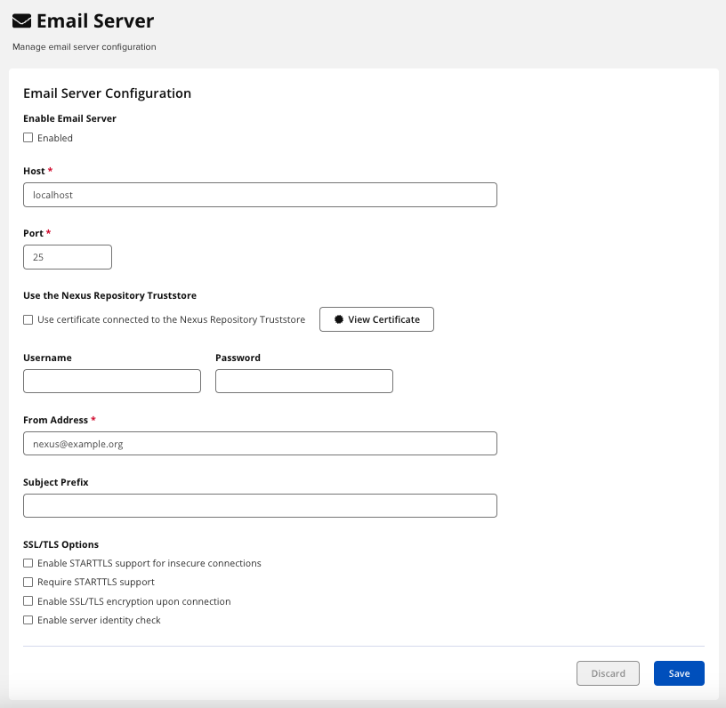Click the Email Server page title
This screenshot has width=726, height=708.
pyautogui.click(x=95, y=21)
